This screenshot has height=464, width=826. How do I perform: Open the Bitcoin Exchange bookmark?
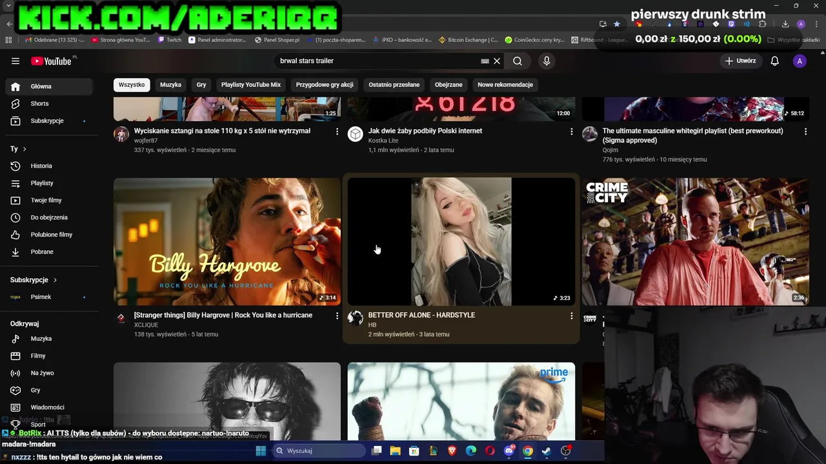tap(468, 40)
